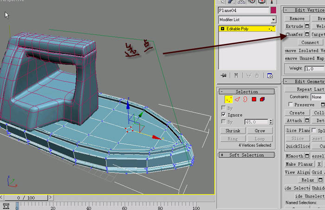Viewport: 325px width, 210px height.
Task: Click Plane04 object name field
Action: [244, 10]
